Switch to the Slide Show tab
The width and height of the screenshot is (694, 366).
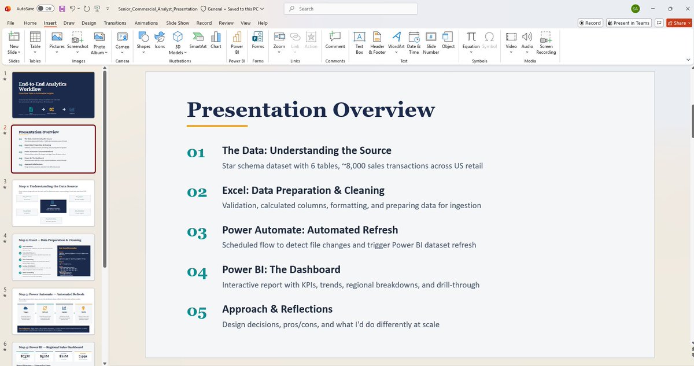178,23
